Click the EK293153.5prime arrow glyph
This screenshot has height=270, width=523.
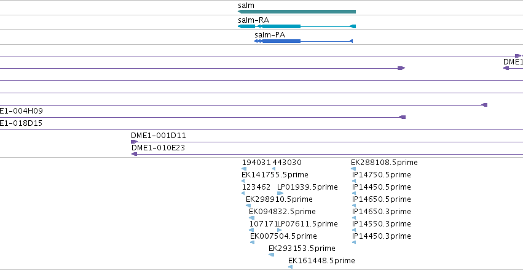tap(271, 255)
